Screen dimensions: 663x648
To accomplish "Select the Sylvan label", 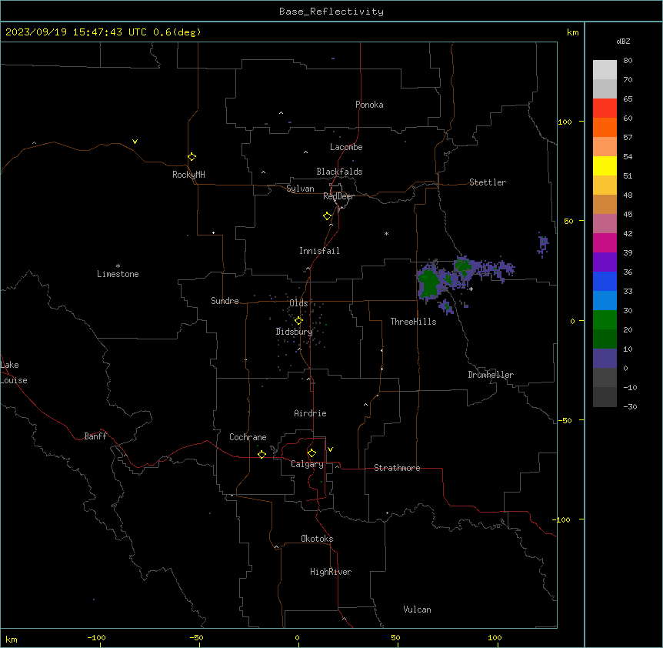I will click(x=300, y=189).
